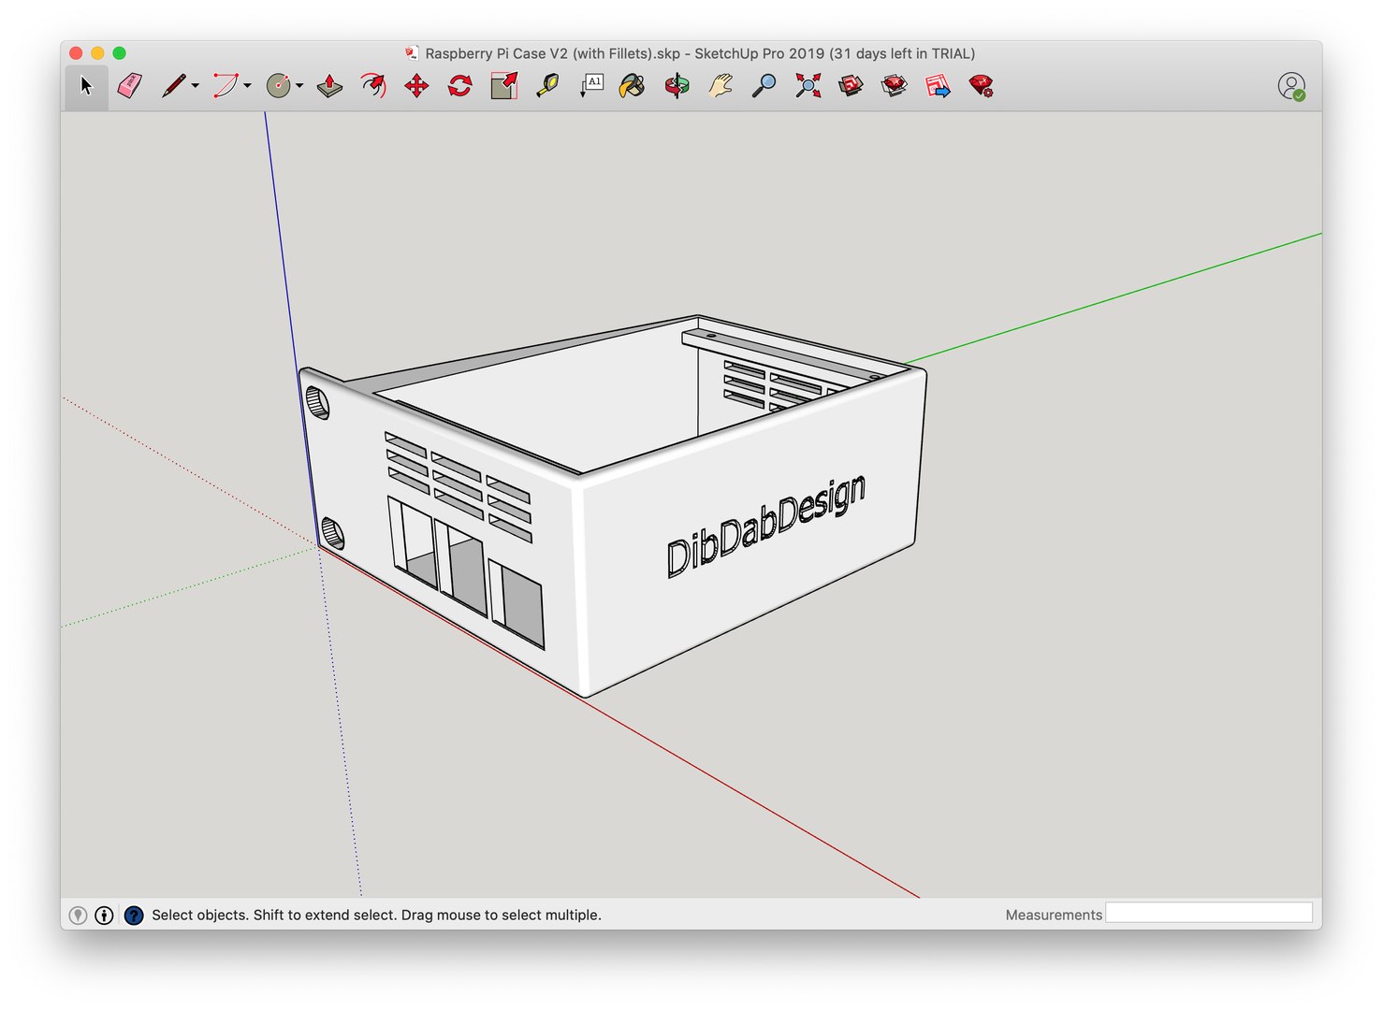
Task: Click the DibDabDesign 3D text on case
Action: [765, 526]
